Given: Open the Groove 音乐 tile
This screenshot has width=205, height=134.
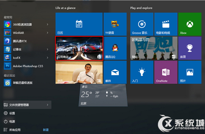Looking at the screenshot, I should [x=142, y=24].
